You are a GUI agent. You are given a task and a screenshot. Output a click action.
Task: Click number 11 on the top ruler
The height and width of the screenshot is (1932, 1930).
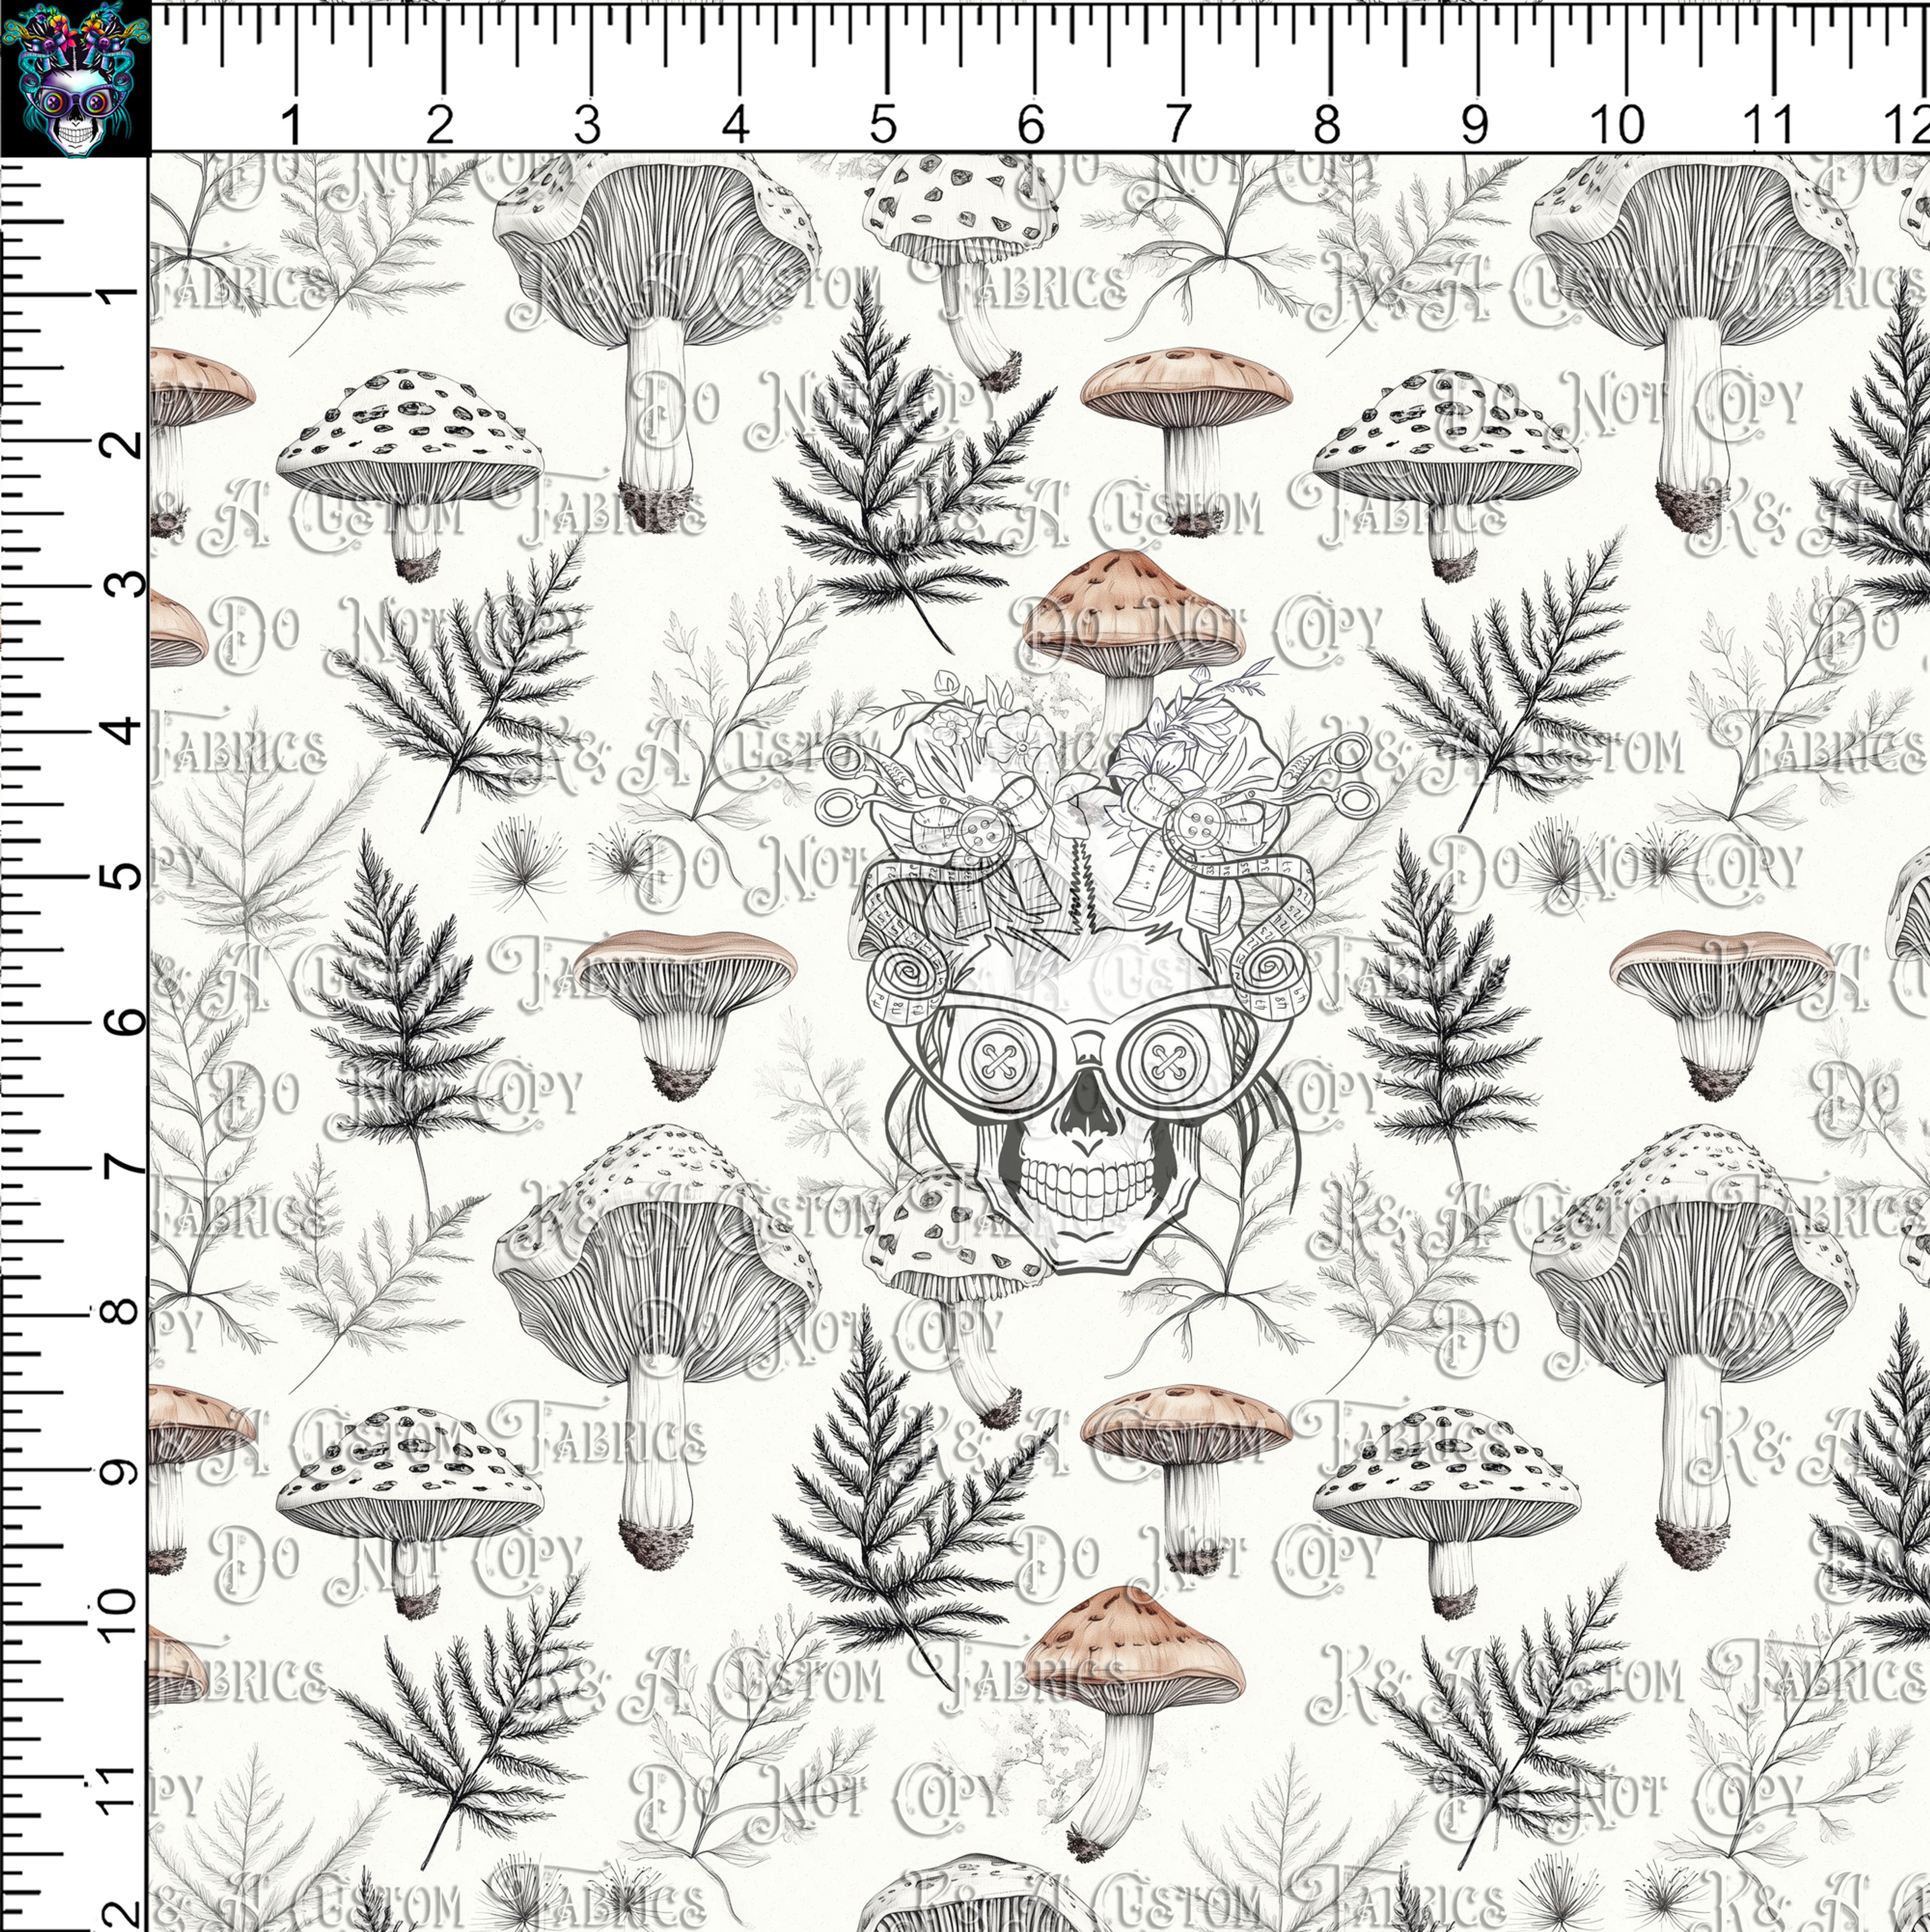click(x=1768, y=125)
